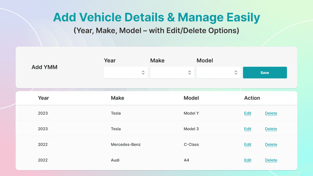Screen dimensions: 313x176
Task: Select the Mercedes-Benz make cell
Action: coord(126,145)
